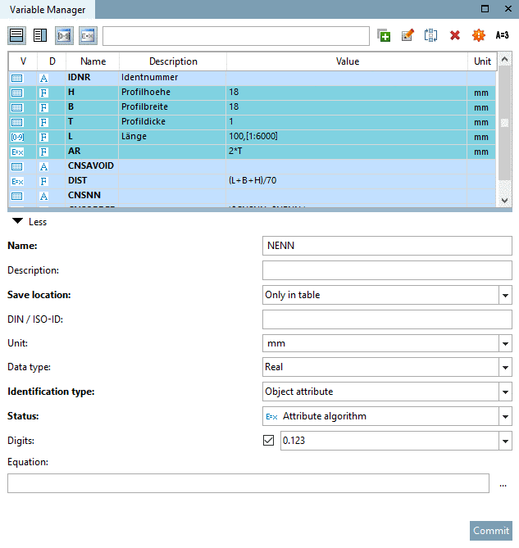Select the 'Profilbreite' description cell
This screenshot has width=519, height=548.
[172, 107]
